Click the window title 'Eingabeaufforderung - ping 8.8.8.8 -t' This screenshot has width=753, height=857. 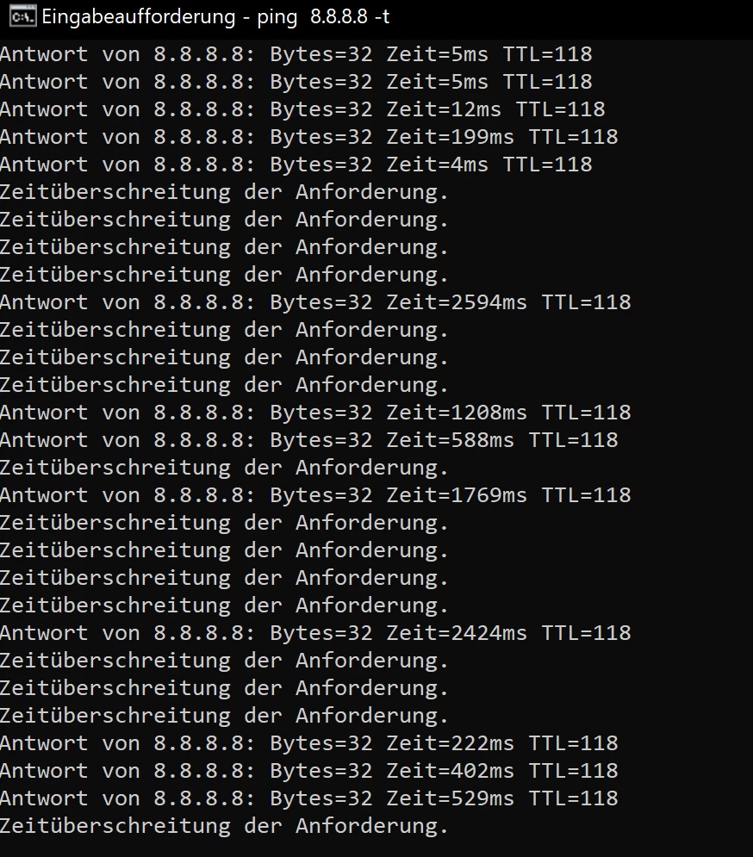coord(215,16)
